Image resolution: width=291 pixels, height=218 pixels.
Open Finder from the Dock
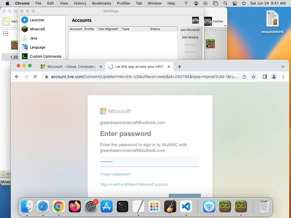click(x=27, y=206)
